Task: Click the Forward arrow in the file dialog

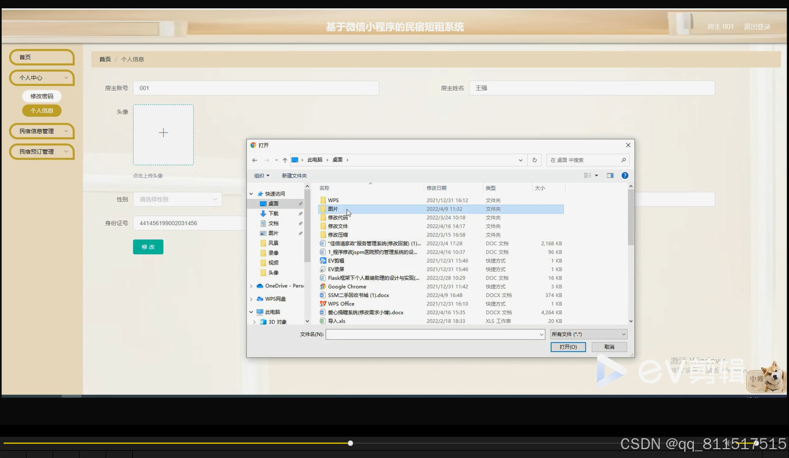Action: tap(267, 160)
